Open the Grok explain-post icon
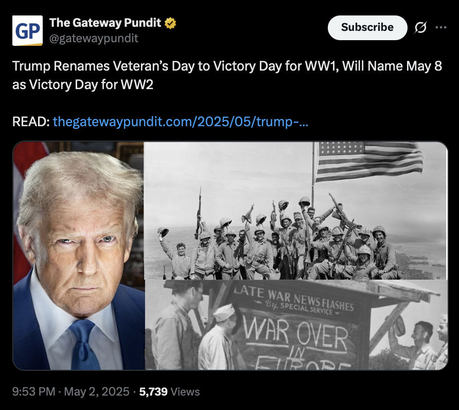Viewport: 459px width, 410px height. (420, 27)
